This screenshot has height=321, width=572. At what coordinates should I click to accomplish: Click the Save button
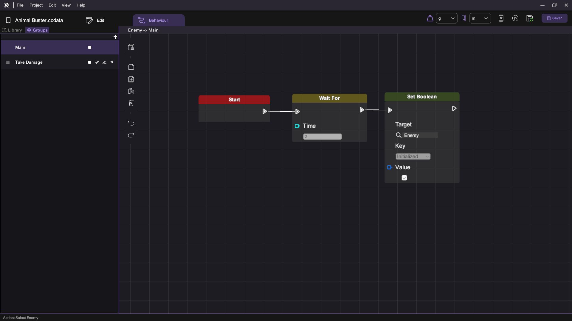pos(554,18)
